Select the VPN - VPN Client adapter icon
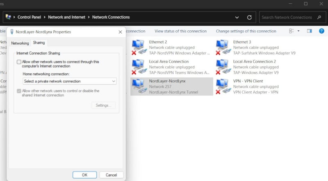Viewport: 328px width, 181px height. click(x=223, y=86)
